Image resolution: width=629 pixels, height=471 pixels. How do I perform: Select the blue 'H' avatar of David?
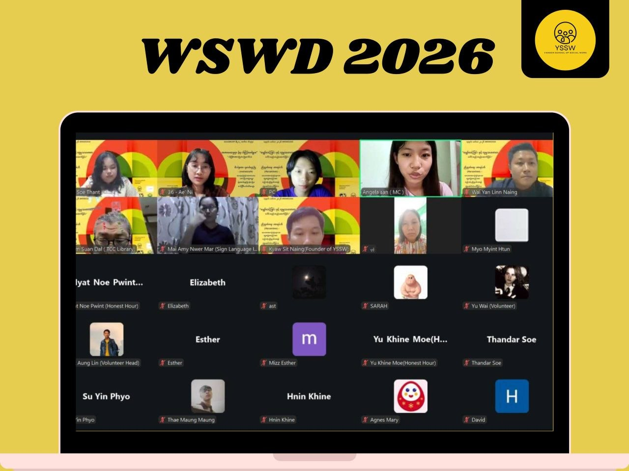[512, 396]
